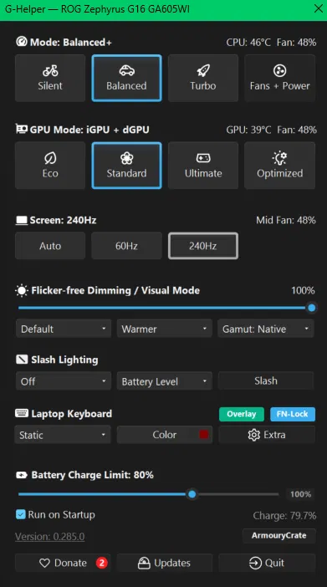Switch GPU to Eco mode
Image resolution: width=327 pixels, height=587 pixels.
50,166
